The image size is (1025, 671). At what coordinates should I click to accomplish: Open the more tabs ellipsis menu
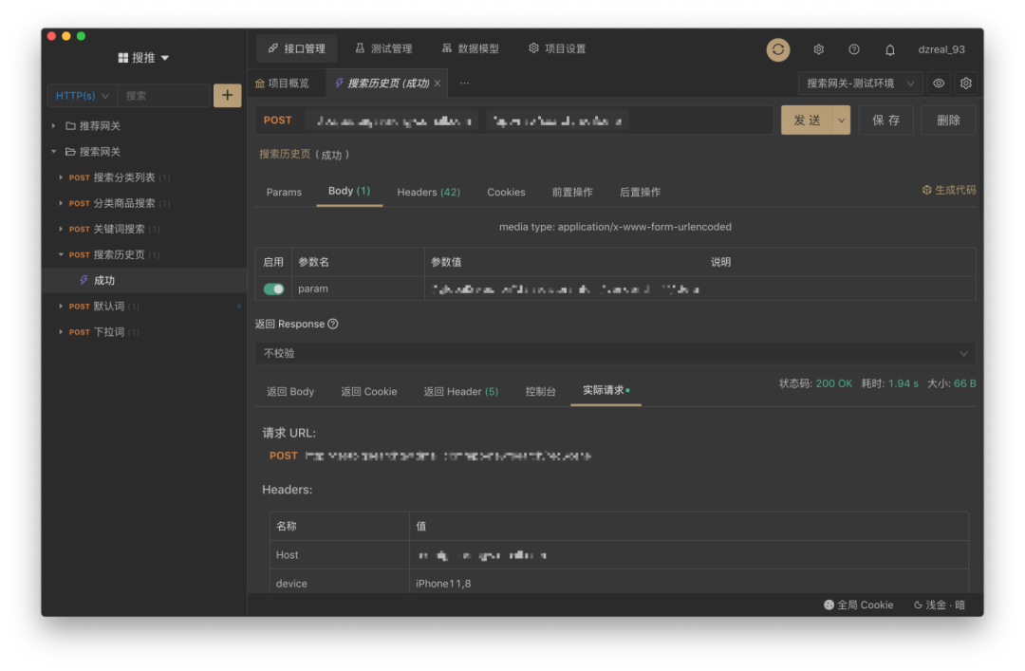pyautogui.click(x=464, y=84)
